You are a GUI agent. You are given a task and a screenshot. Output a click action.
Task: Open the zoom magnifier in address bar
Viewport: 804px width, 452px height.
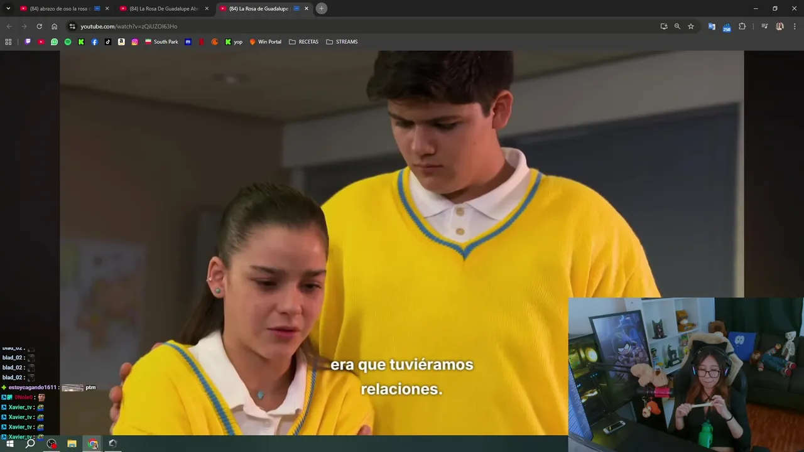tap(677, 26)
